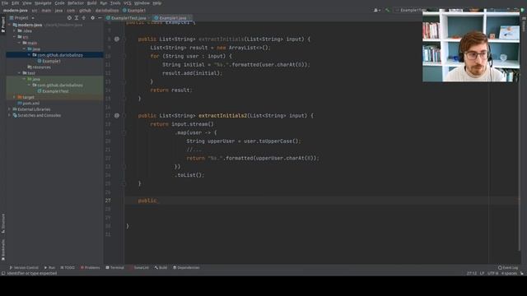Click the green build hammer icon

(387, 11)
